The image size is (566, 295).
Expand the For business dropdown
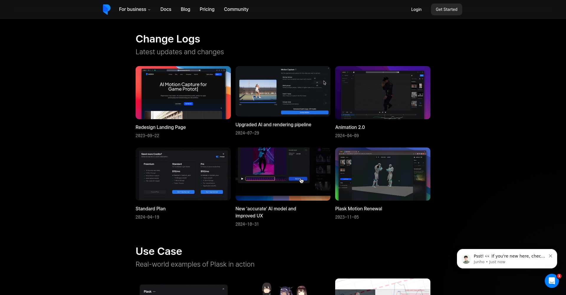coord(135,9)
